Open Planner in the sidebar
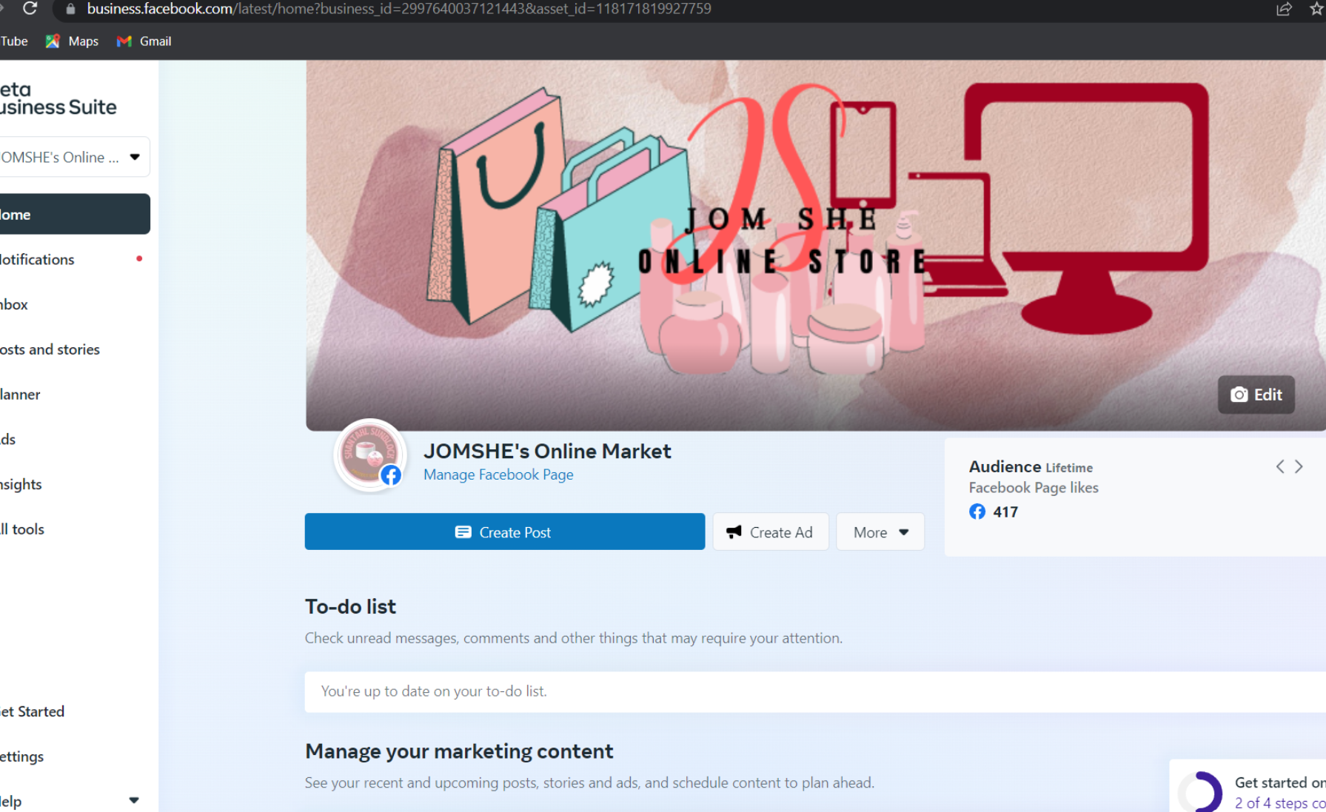This screenshot has width=1326, height=812. (x=73, y=395)
